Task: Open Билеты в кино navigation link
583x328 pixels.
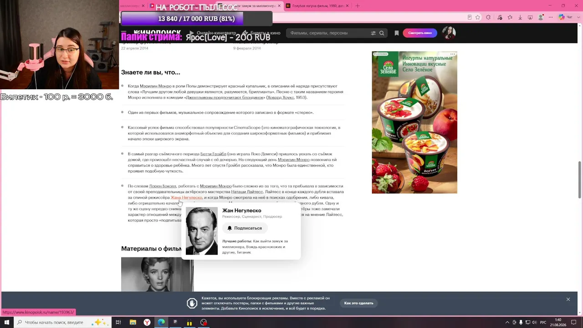Action: 261,33
